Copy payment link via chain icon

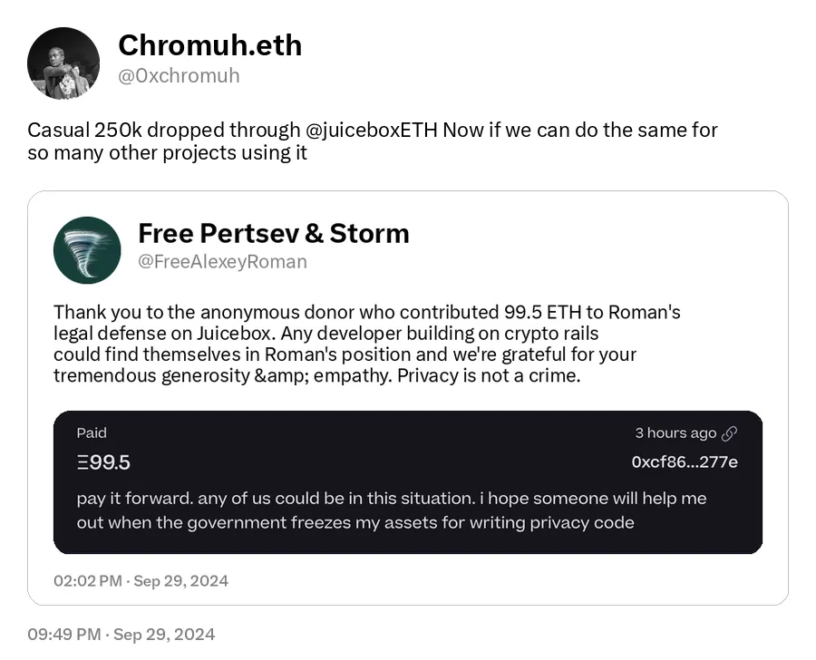tap(730, 433)
